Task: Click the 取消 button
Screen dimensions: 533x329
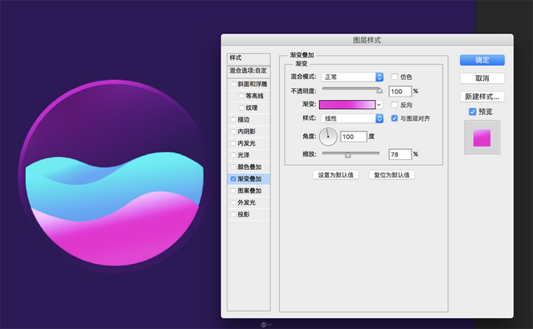Action: [482, 78]
